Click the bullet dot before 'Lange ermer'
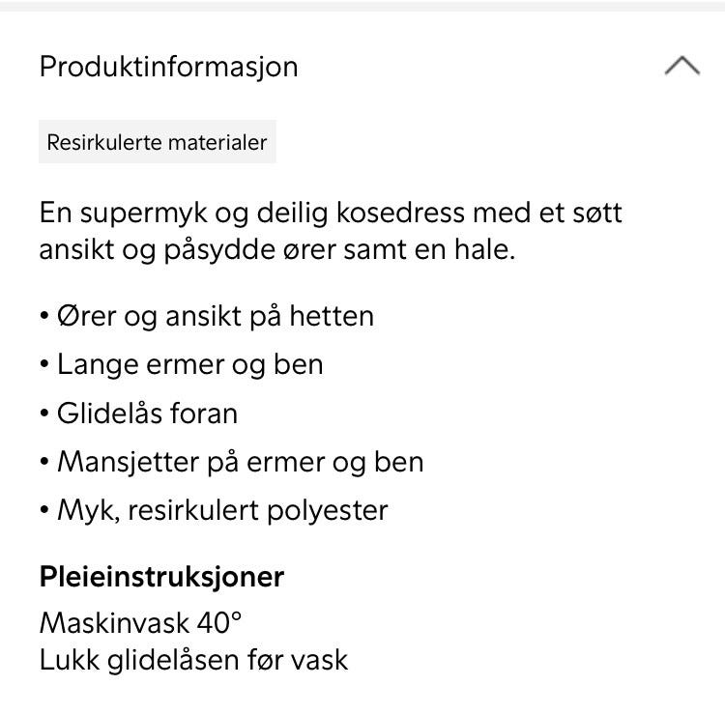Viewport: 725px width, 714px height. pyautogui.click(x=44, y=365)
